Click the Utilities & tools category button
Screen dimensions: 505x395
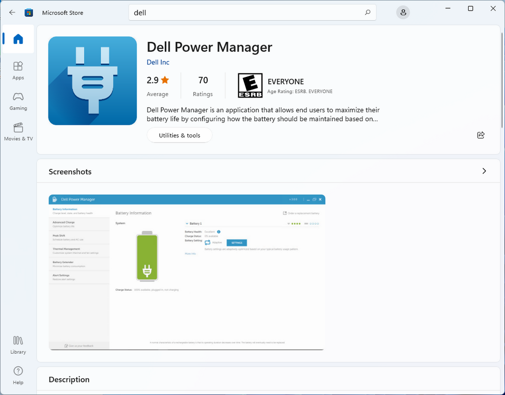click(179, 136)
